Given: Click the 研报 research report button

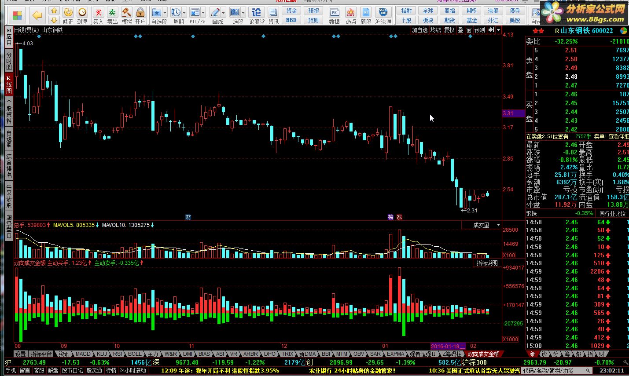Looking at the screenshot, I should point(313,11).
